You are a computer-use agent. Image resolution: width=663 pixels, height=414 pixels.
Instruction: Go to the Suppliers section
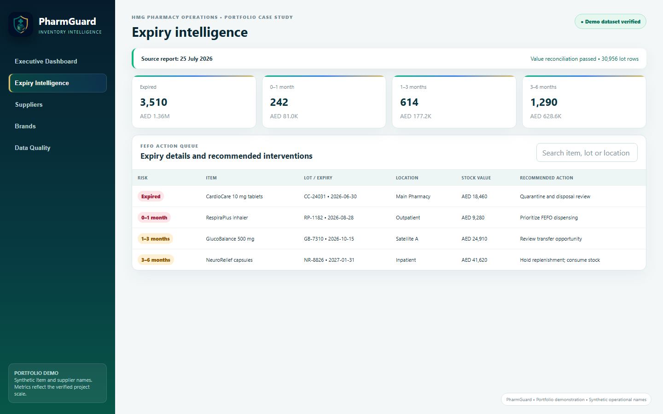(x=58, y=104)
